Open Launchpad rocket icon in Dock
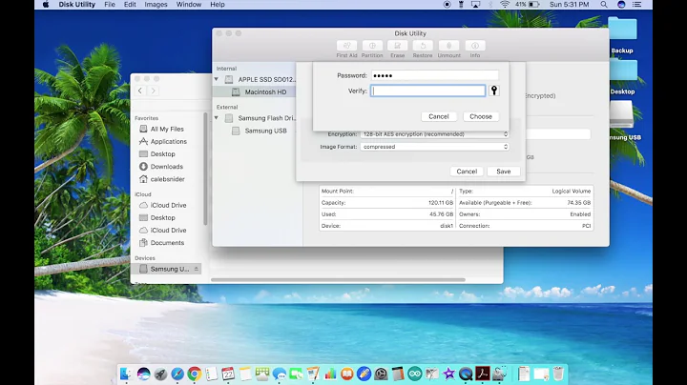The width and height of the screenshot is (687, 385). [160, 374]
